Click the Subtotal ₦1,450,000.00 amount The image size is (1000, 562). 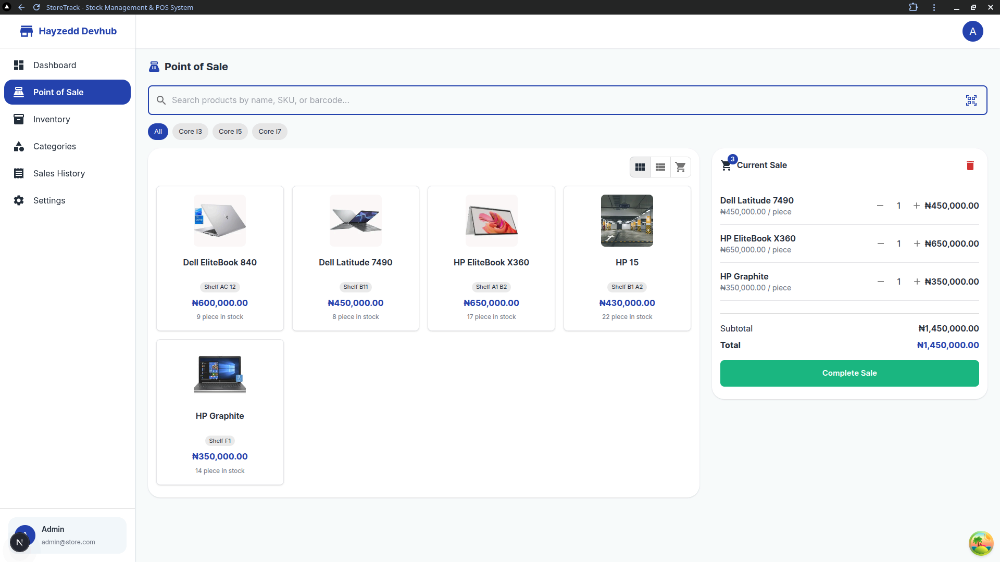[x=948, y=328]
